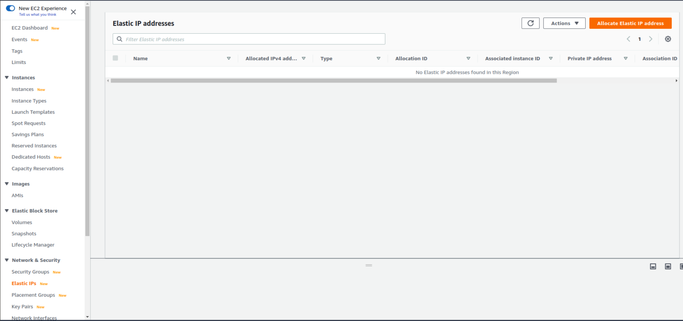Open the EC2 Dashboard link

click(x=29, y=28)
